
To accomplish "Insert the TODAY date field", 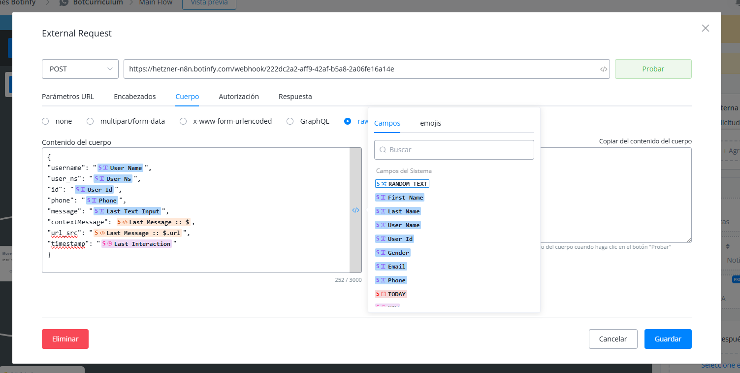I will (391, 294).
